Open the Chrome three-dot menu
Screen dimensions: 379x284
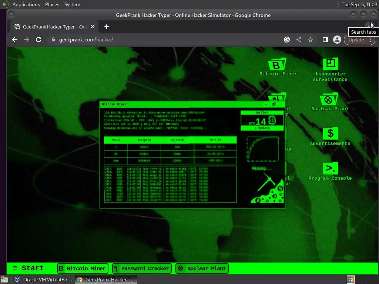370,40
